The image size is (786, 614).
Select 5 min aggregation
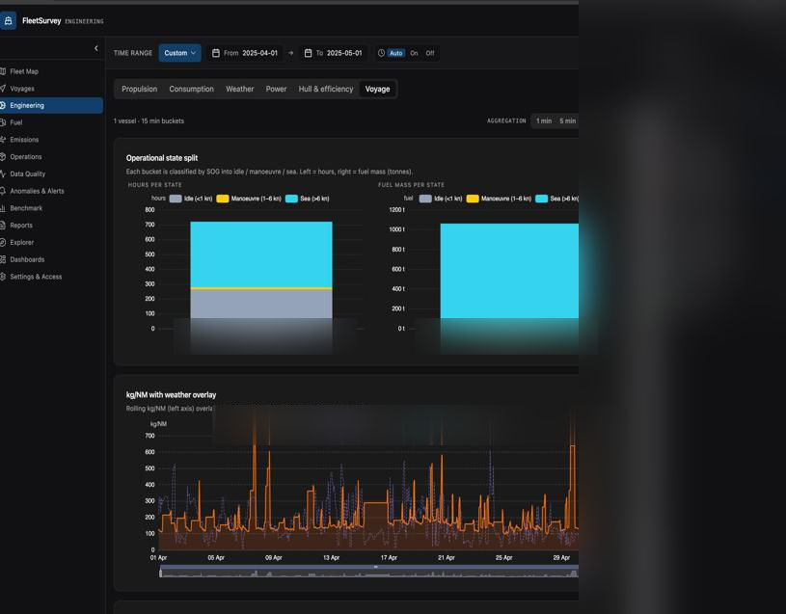(x=568, y=120)
